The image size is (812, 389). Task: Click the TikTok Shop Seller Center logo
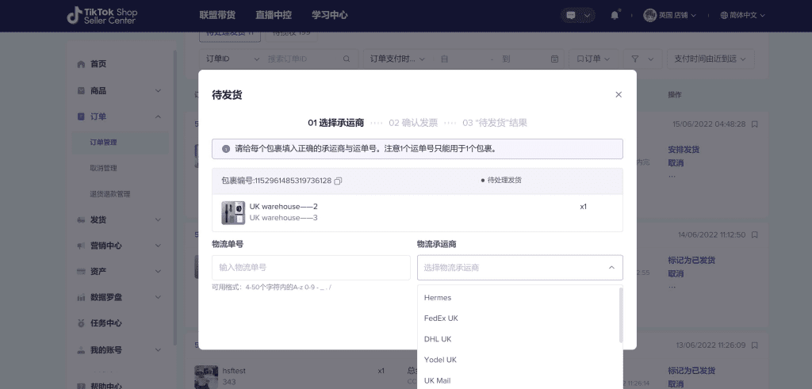102,16
